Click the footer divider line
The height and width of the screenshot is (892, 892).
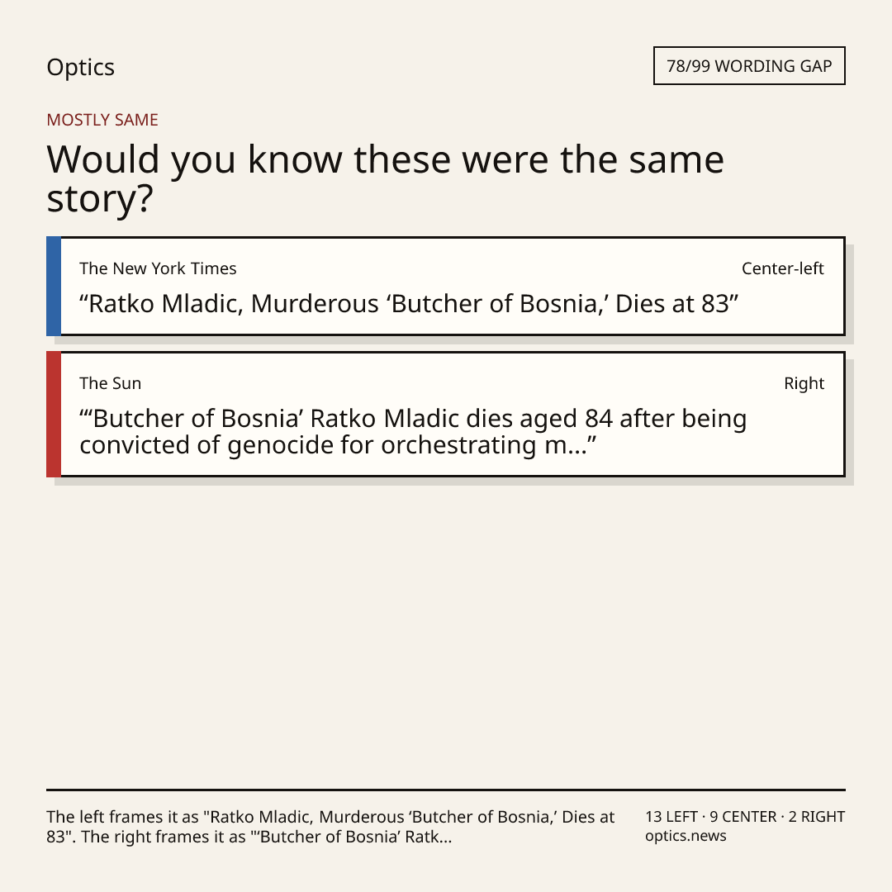pos(446,790)
